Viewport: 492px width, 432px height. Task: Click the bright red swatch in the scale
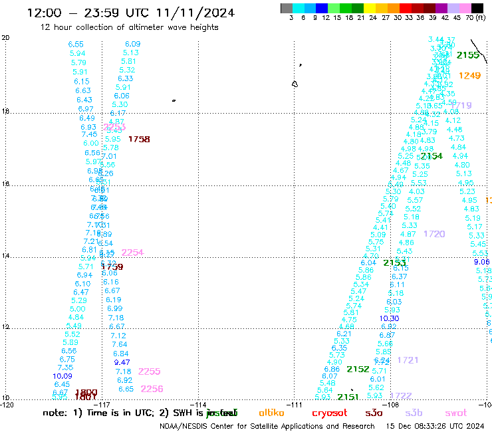click(x=406, y=8)
